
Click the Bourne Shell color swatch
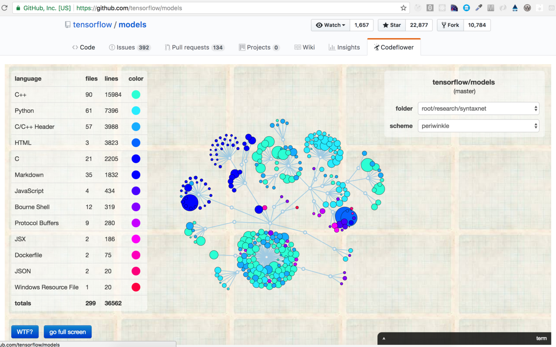pyautogui.click(x=136, y=207)
